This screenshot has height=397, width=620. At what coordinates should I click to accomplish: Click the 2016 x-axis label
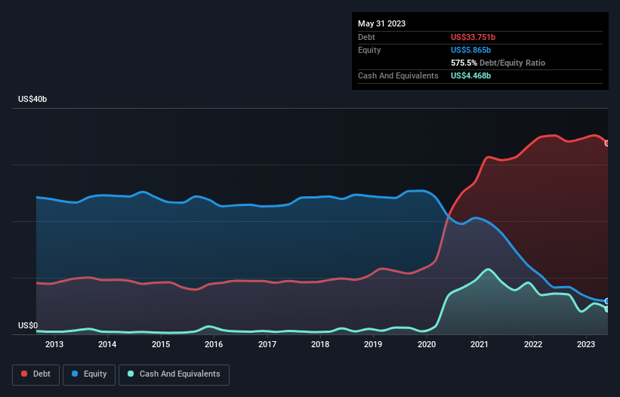pyautogui.click(x=214, y=344)
